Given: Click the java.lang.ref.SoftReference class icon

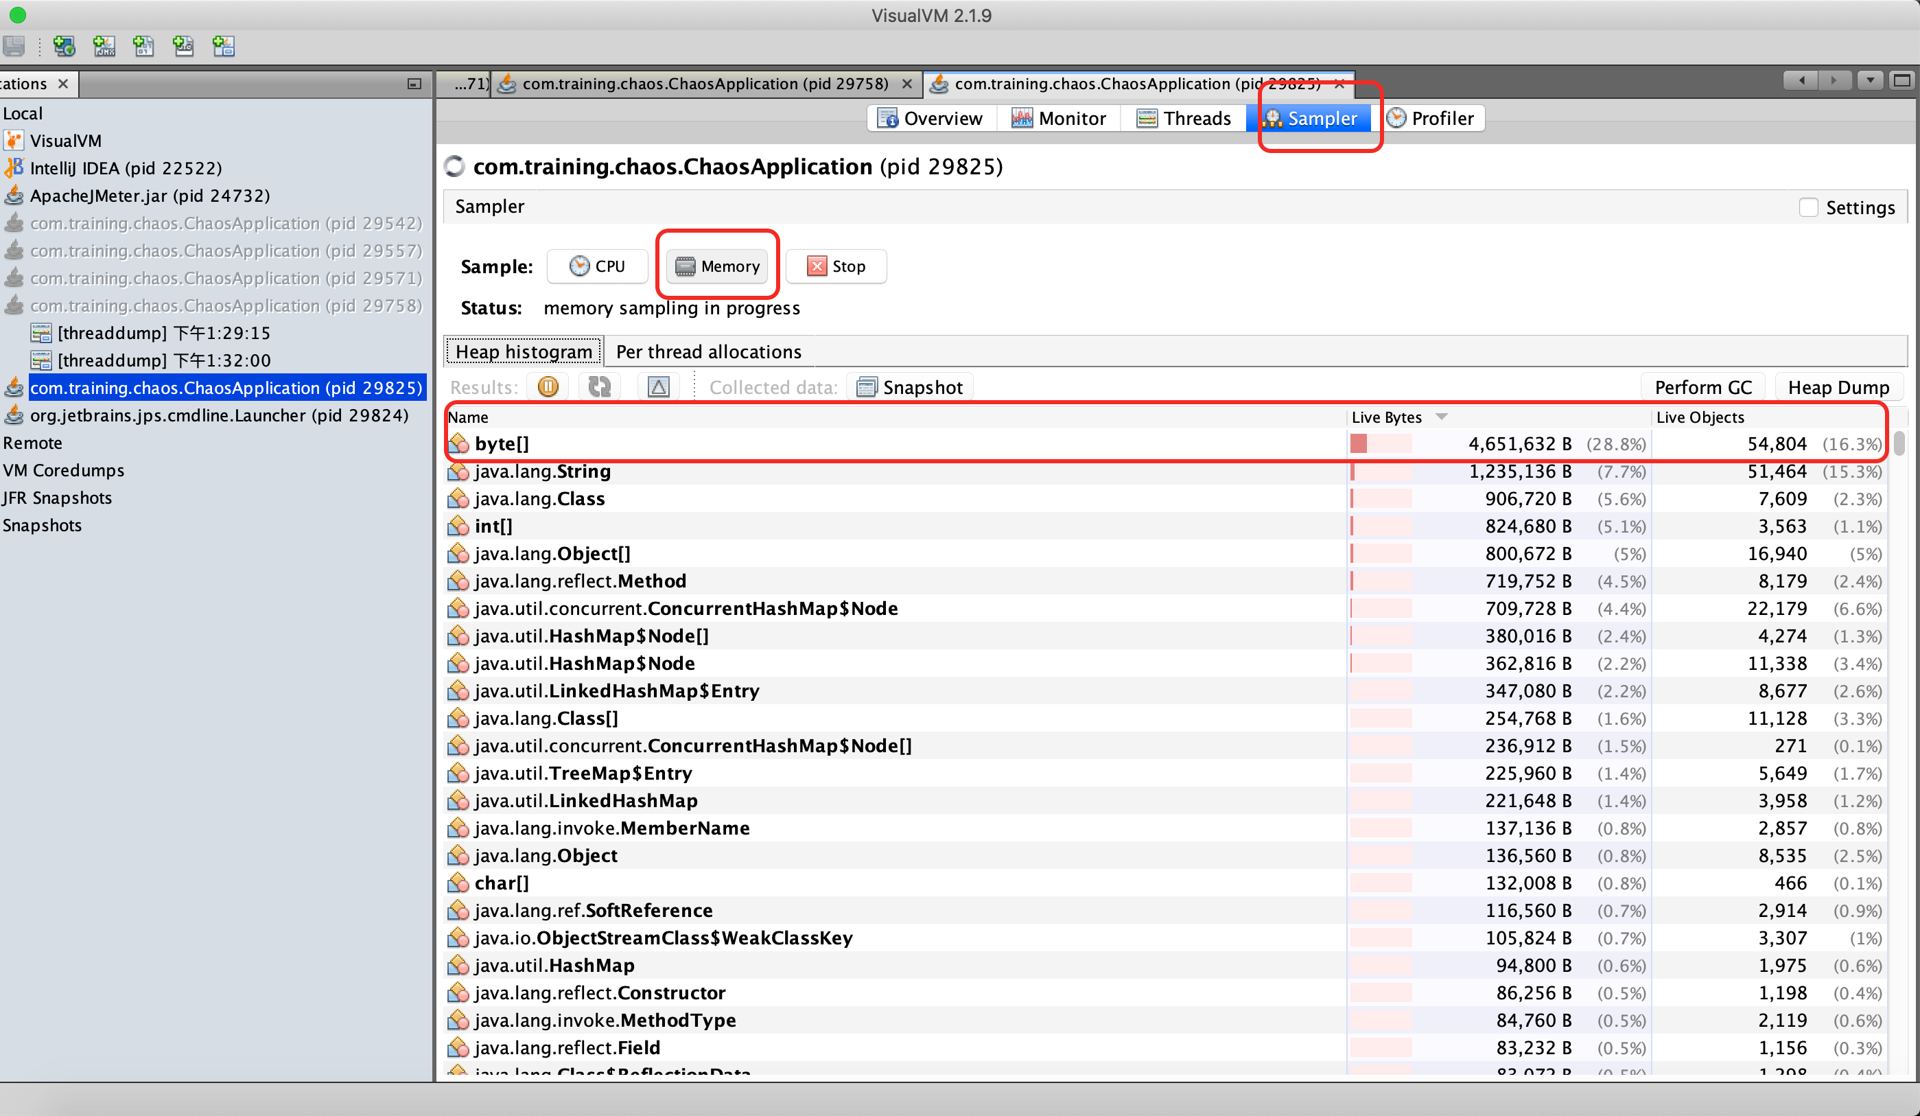Looking at the screenshot, I should tap(458, 910).
